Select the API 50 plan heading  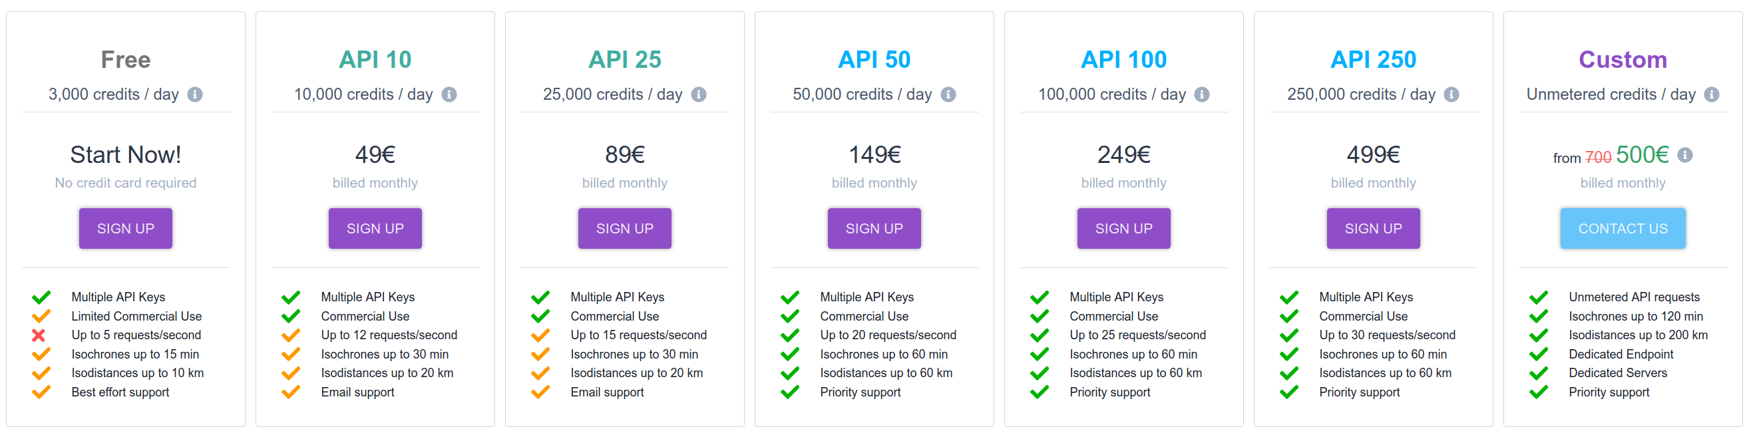pyautogui.click(x=874, y=60)
